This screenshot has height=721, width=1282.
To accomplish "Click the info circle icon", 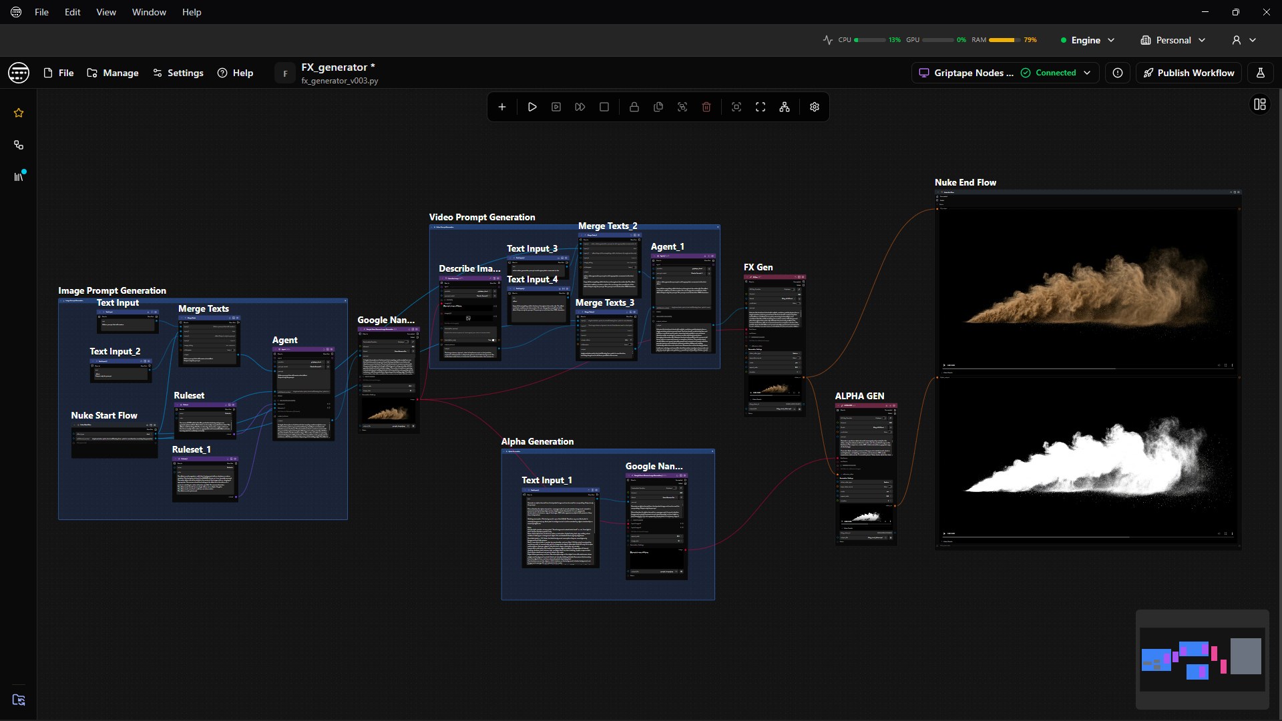I will tap(1118, 73).
